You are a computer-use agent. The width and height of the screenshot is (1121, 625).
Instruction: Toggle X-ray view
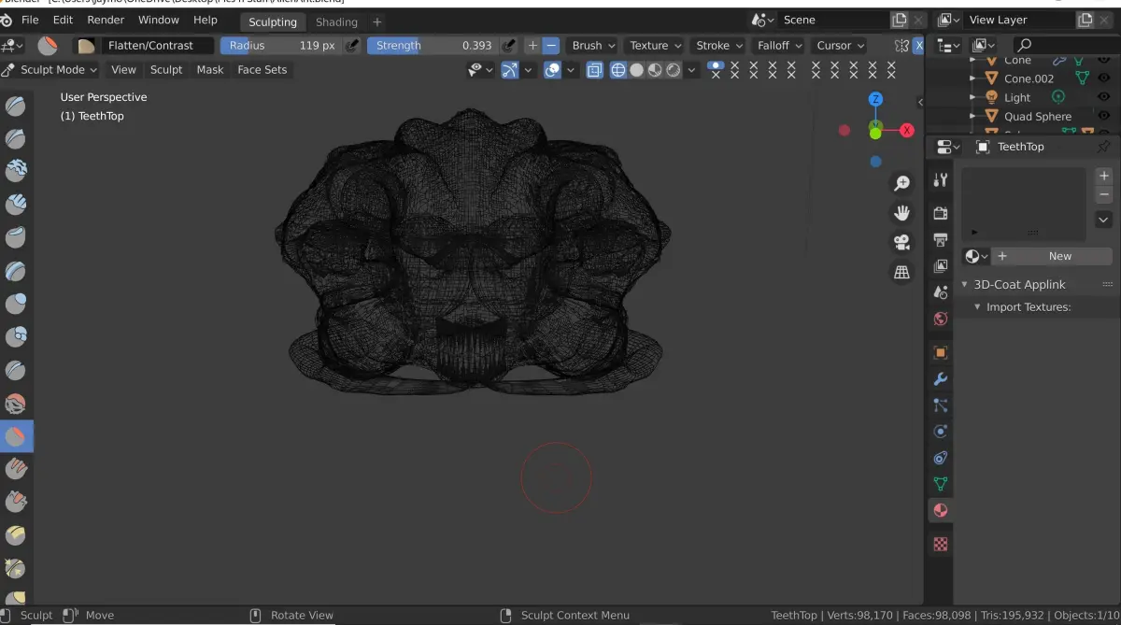tap(595, 70)
